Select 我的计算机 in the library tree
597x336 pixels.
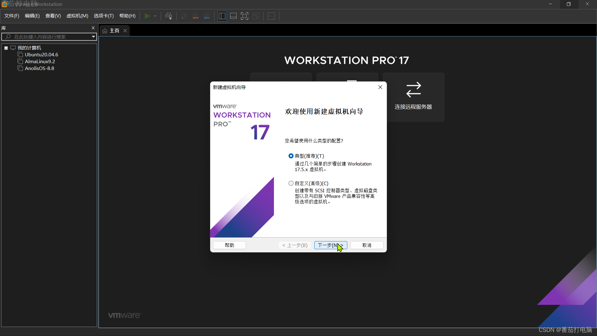tap(29, 48)
